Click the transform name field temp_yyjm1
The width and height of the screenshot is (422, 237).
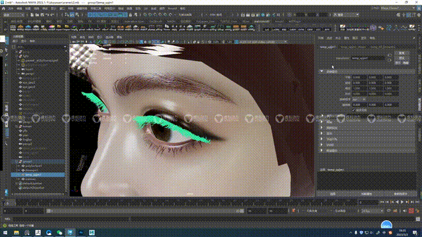coord(368,58)
